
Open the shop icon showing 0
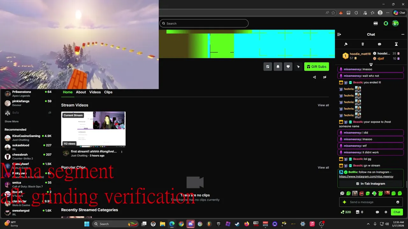coord(360,212)
